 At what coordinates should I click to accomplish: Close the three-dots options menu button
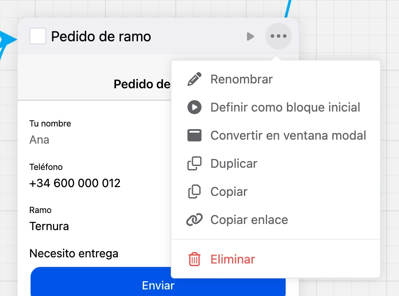[x=279, y=36]
